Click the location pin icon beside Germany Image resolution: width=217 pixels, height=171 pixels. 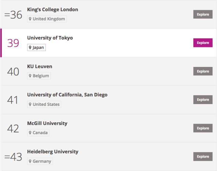[30, 162]
